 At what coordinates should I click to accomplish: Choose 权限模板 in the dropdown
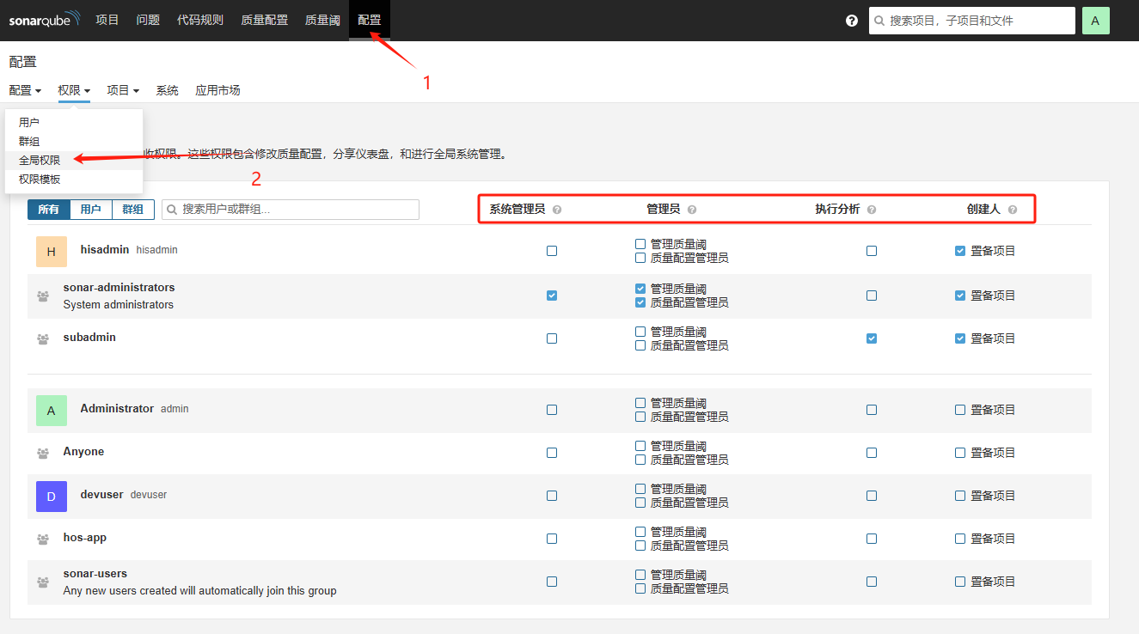point(74,180)
